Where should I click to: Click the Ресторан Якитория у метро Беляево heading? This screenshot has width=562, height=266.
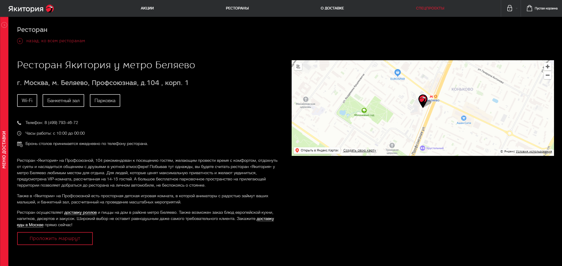(106, 65)
